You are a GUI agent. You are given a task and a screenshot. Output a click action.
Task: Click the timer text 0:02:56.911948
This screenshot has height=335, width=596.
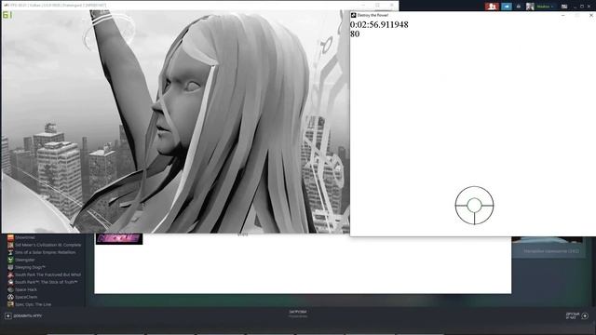click(x=379, y=25)
